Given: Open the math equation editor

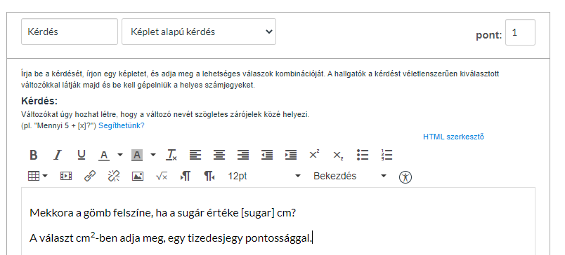Looking at the screenshot, I should coord(162,177).
